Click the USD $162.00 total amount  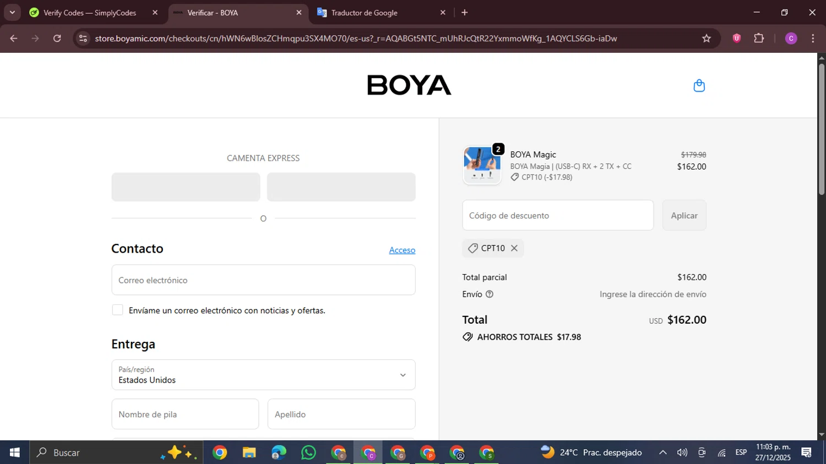(678, 320)
